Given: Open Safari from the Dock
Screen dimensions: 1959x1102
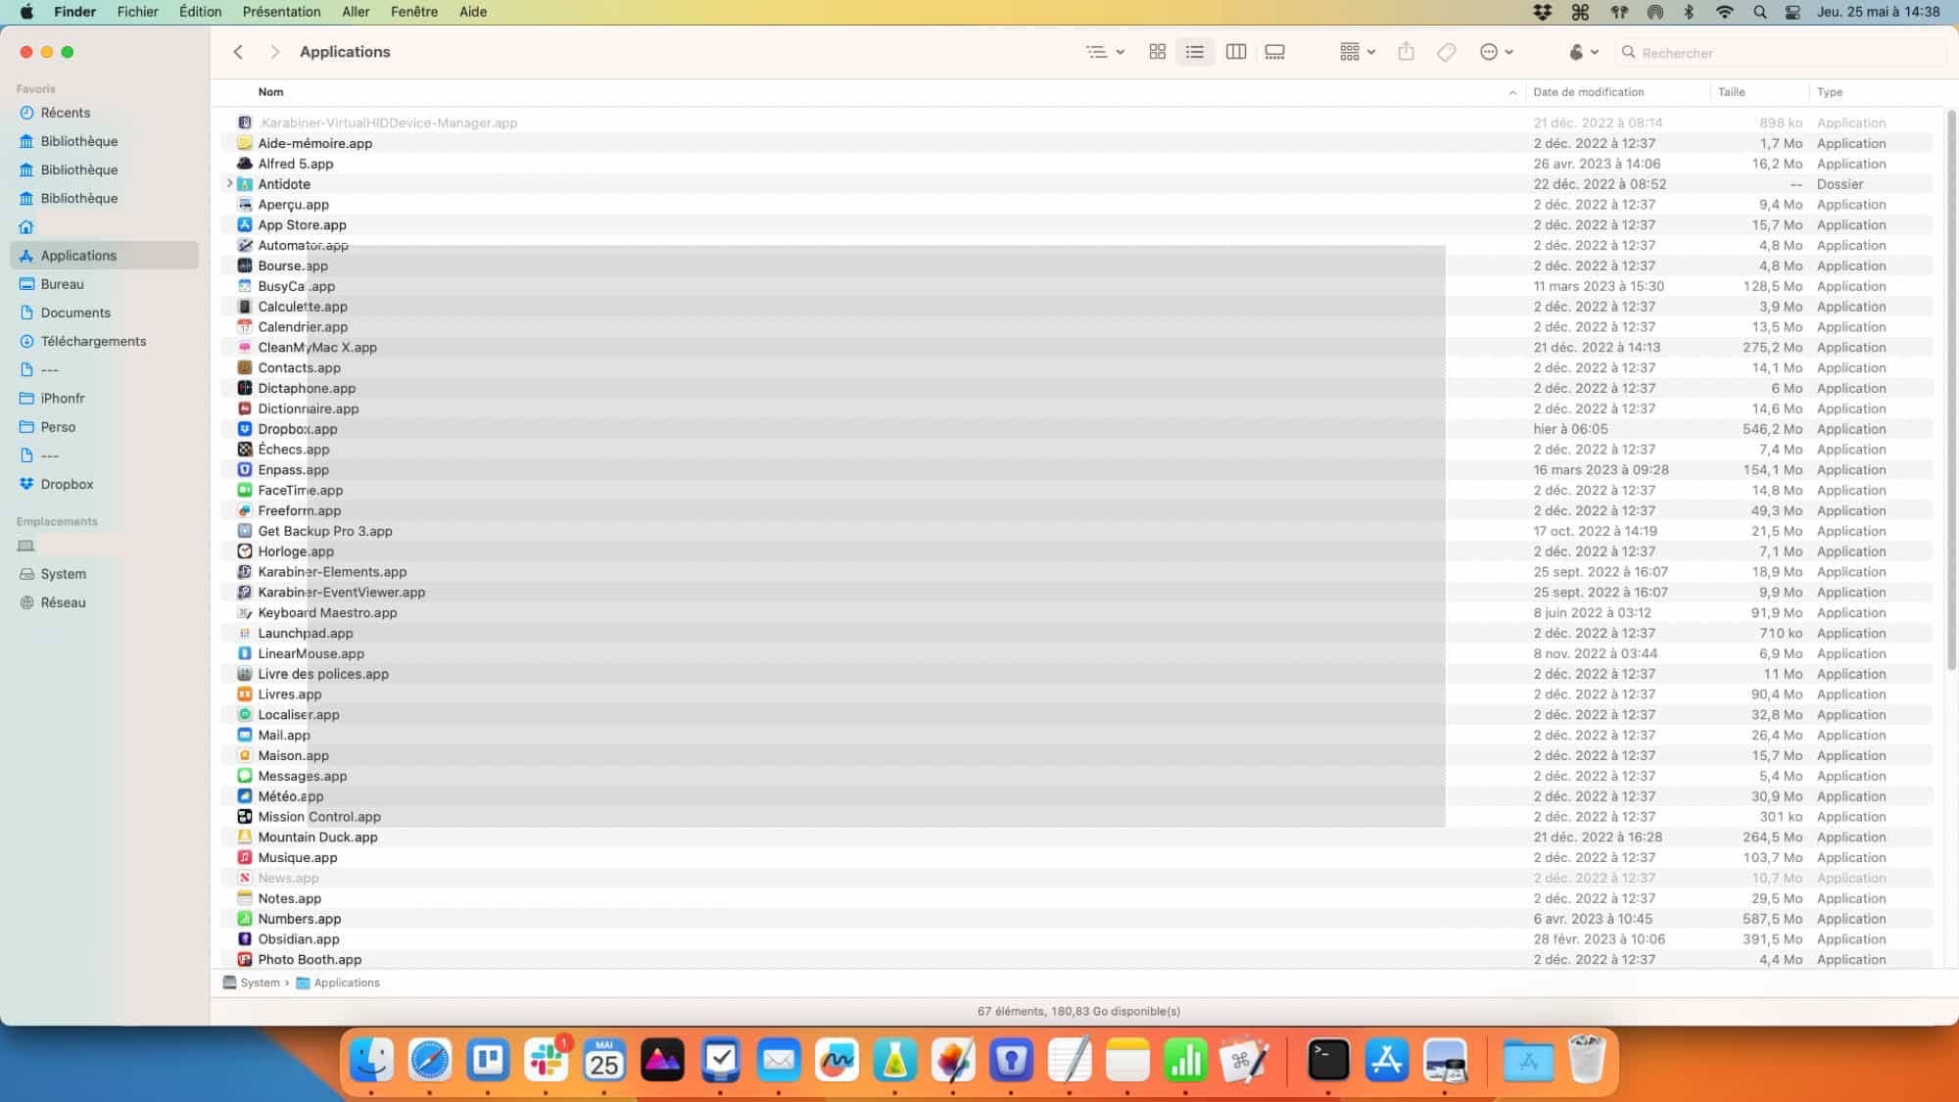Looking at the screenshot, I should tap(430, 1060).
